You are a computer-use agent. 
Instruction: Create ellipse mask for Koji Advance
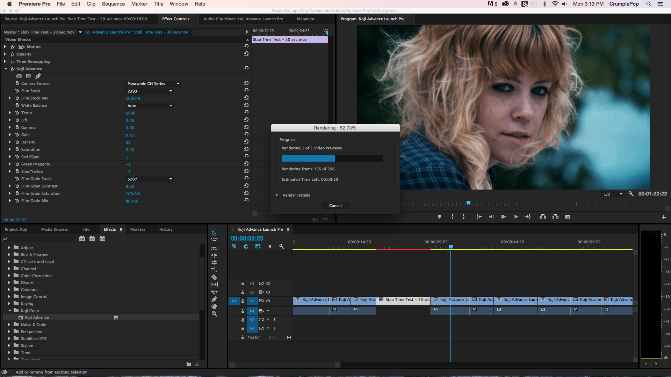tap(19, 76)
